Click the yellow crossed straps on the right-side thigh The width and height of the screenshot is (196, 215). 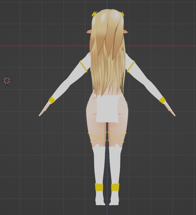(x=117, y=137)
